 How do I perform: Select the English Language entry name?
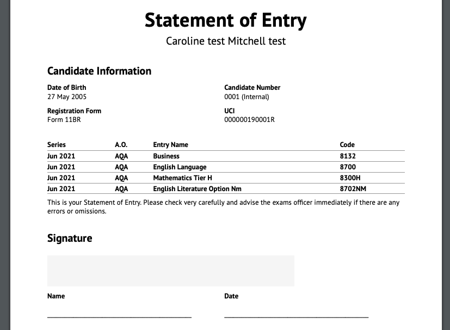pos(180,167)
